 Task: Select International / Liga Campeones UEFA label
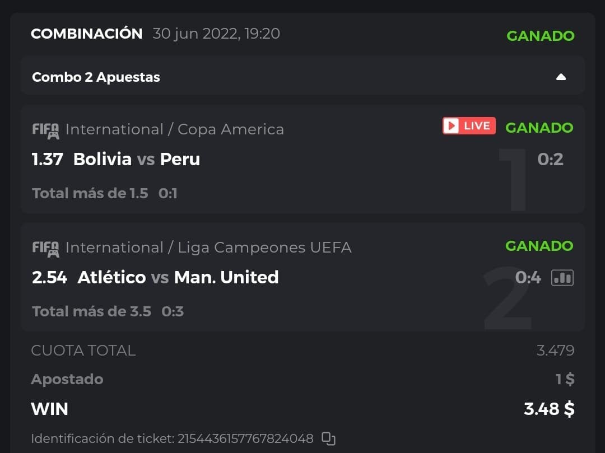[208, 247]
